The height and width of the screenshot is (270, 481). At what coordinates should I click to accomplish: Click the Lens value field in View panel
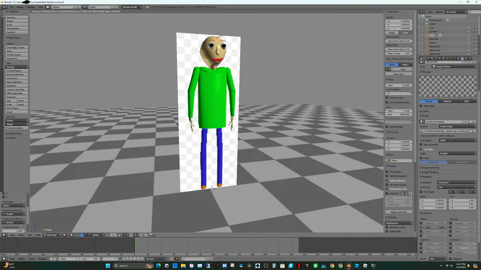click(x=399, y=85)
